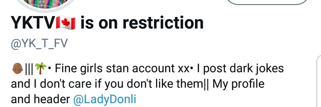The image size is (321, 107).
Task: Click the words "is on restriction"
Action: [142, 23]
